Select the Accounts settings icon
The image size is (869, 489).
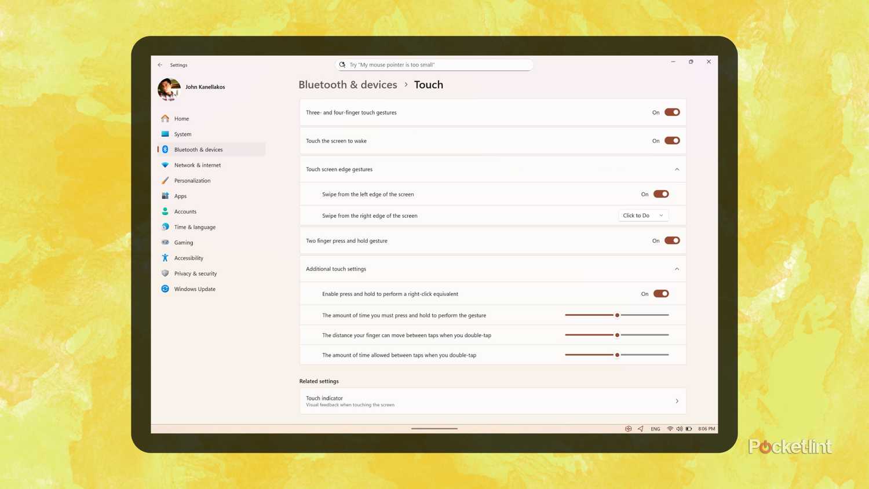(x=166, y=211)
